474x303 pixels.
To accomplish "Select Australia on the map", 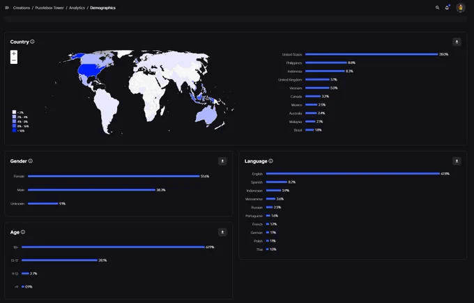I will (205, 115).
